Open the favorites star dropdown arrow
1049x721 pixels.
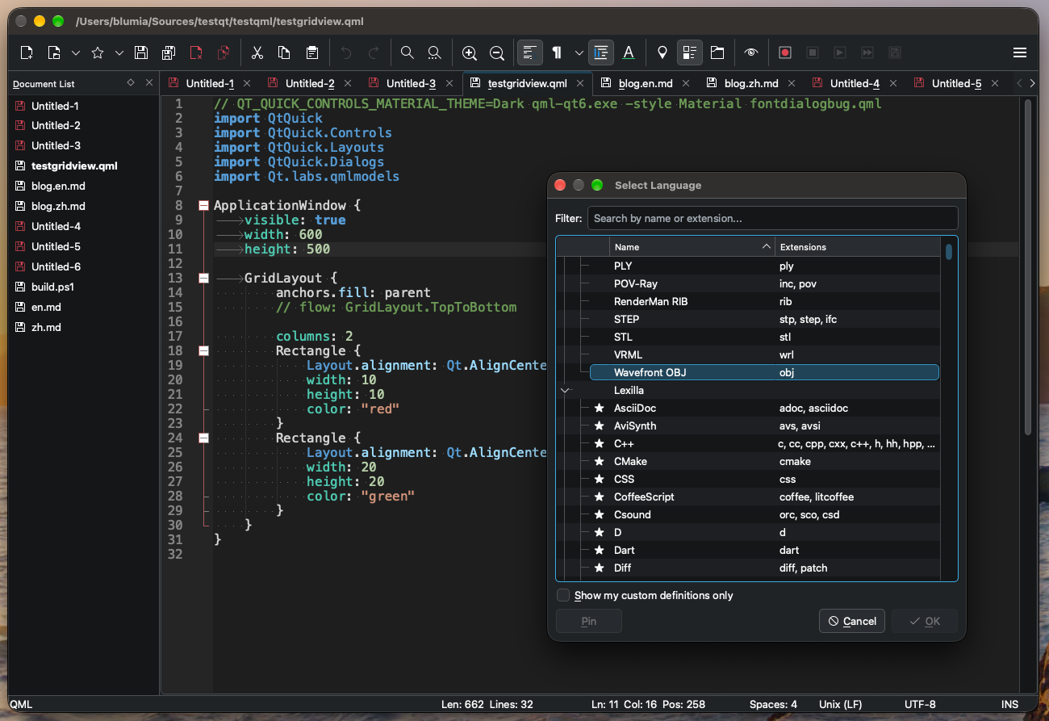point(119,52)
